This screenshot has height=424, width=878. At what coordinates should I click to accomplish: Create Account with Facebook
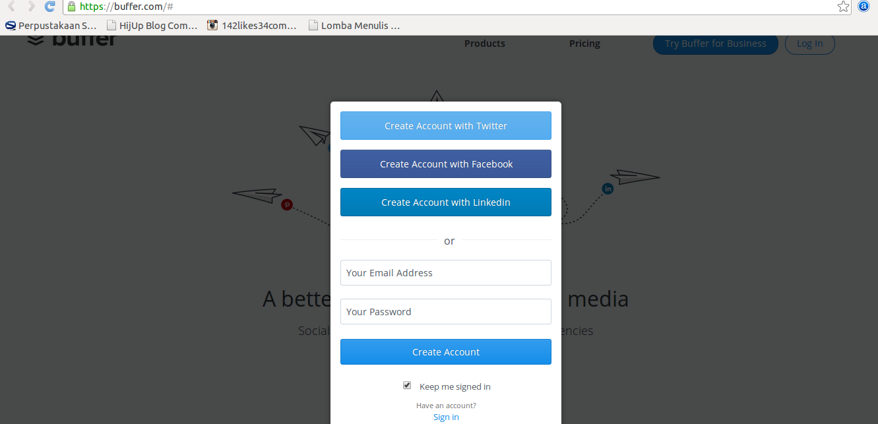pos(446,164)
